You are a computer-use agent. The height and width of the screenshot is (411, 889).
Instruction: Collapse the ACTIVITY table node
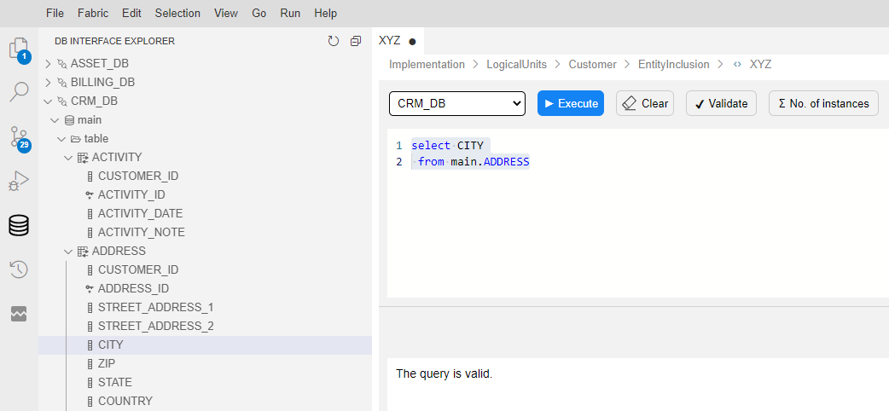(69, 157)
